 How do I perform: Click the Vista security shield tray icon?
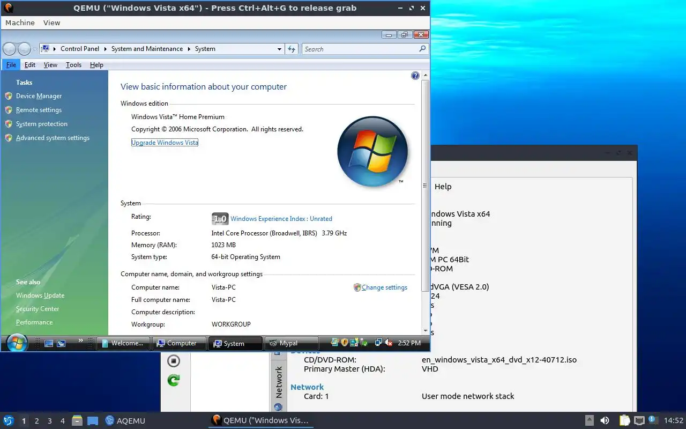(x=345, y=343)
